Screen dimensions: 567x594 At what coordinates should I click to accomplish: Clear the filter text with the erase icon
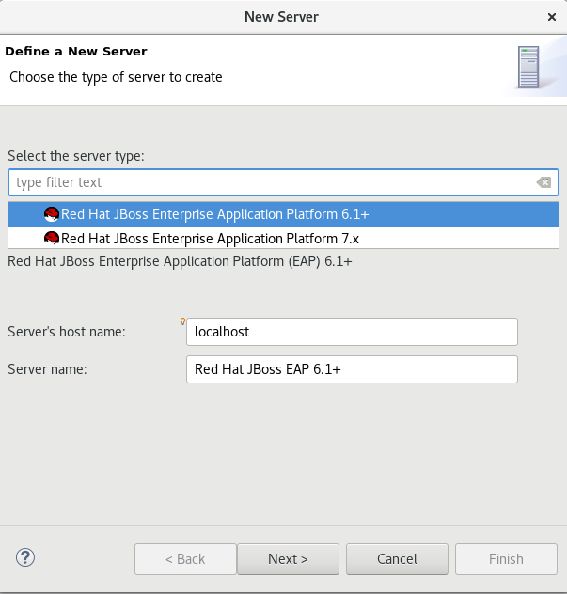point(543,182)
